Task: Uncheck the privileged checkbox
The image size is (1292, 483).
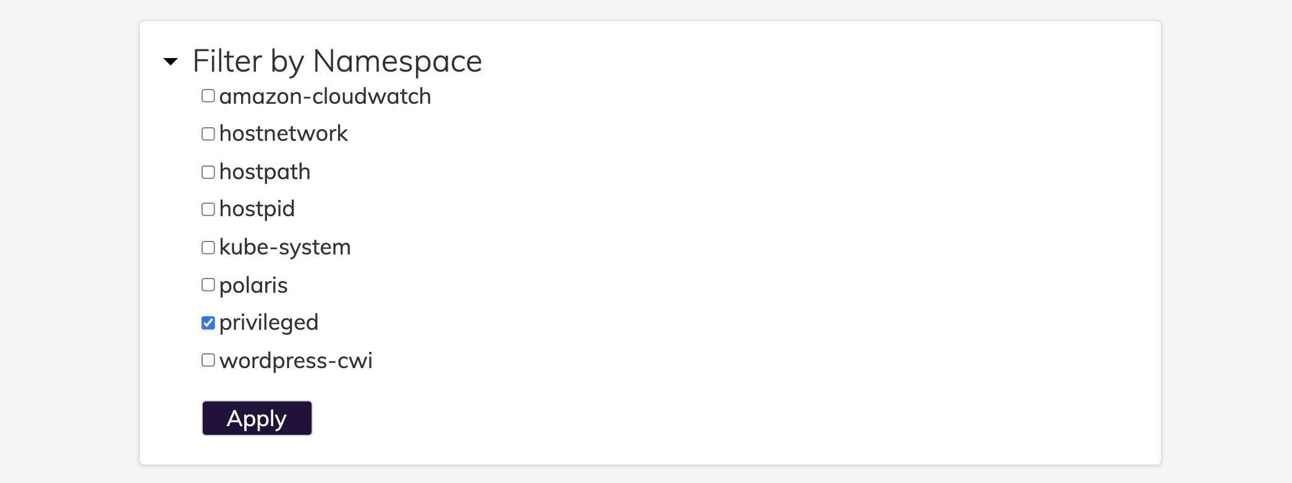Action: (208, 322)
